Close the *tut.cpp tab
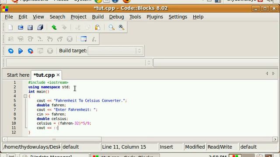 click(58, 75)
